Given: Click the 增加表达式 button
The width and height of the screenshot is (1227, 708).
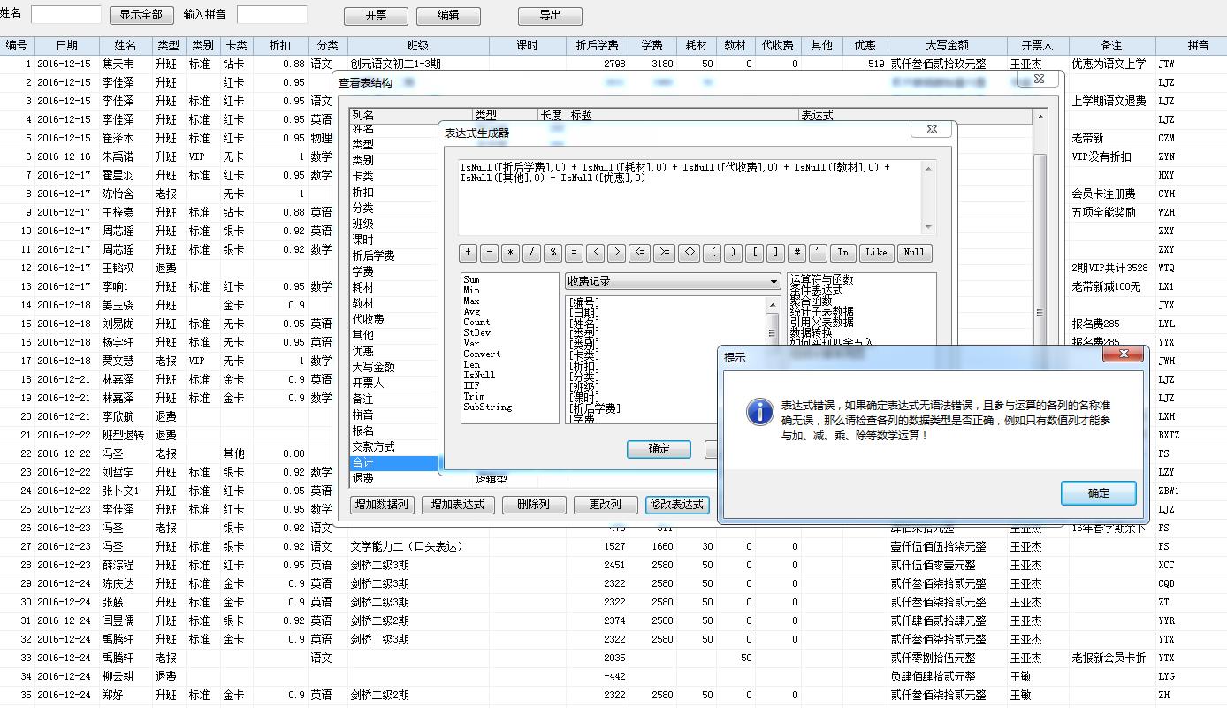Looking at the screenshot, I should point(458,505).
